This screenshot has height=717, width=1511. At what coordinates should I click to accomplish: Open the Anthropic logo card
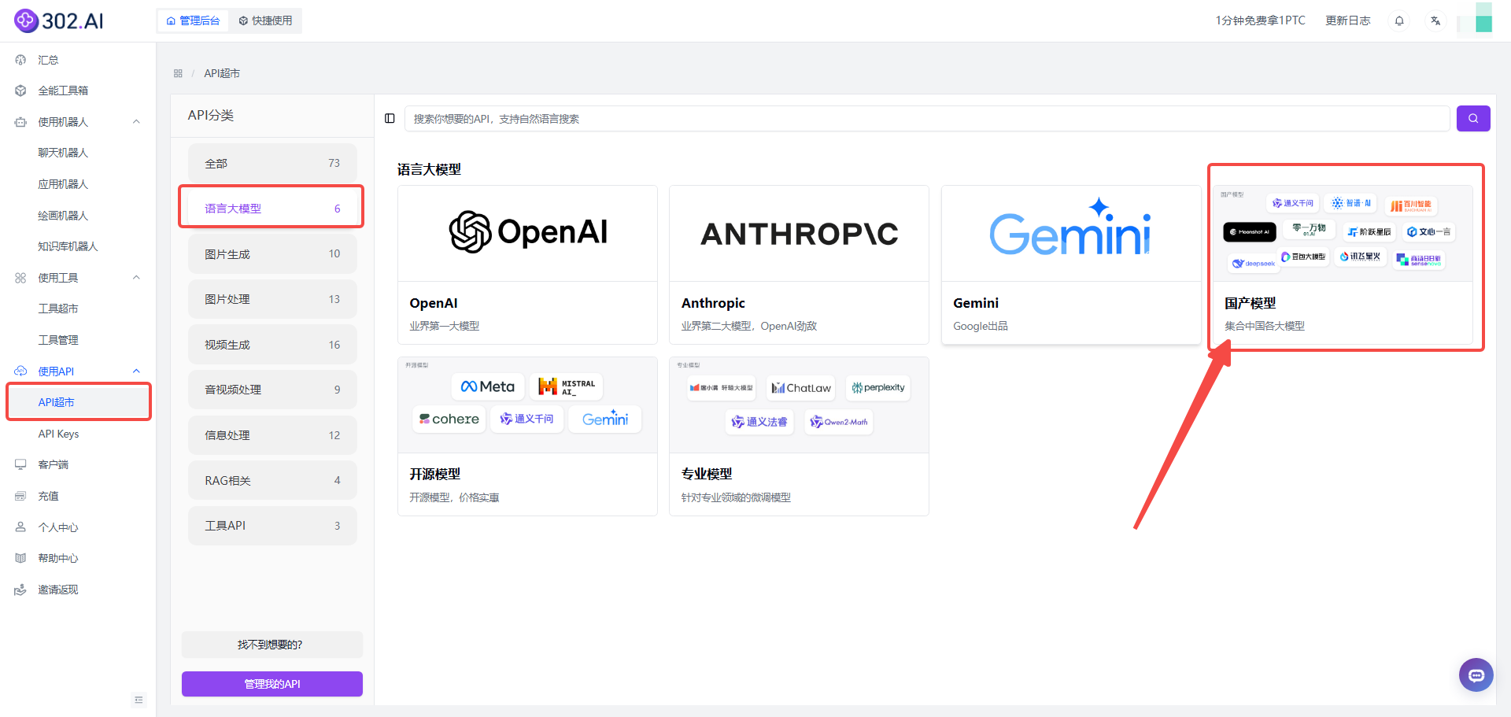point(799,264)
